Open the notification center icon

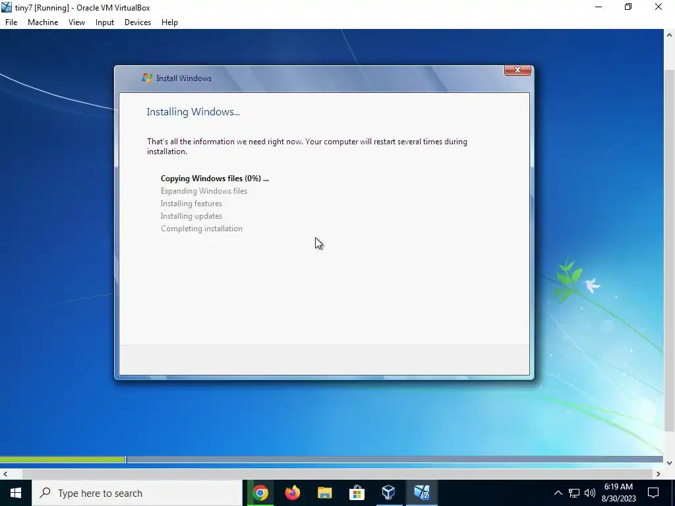pyautogui.click(x=653, y=493)
